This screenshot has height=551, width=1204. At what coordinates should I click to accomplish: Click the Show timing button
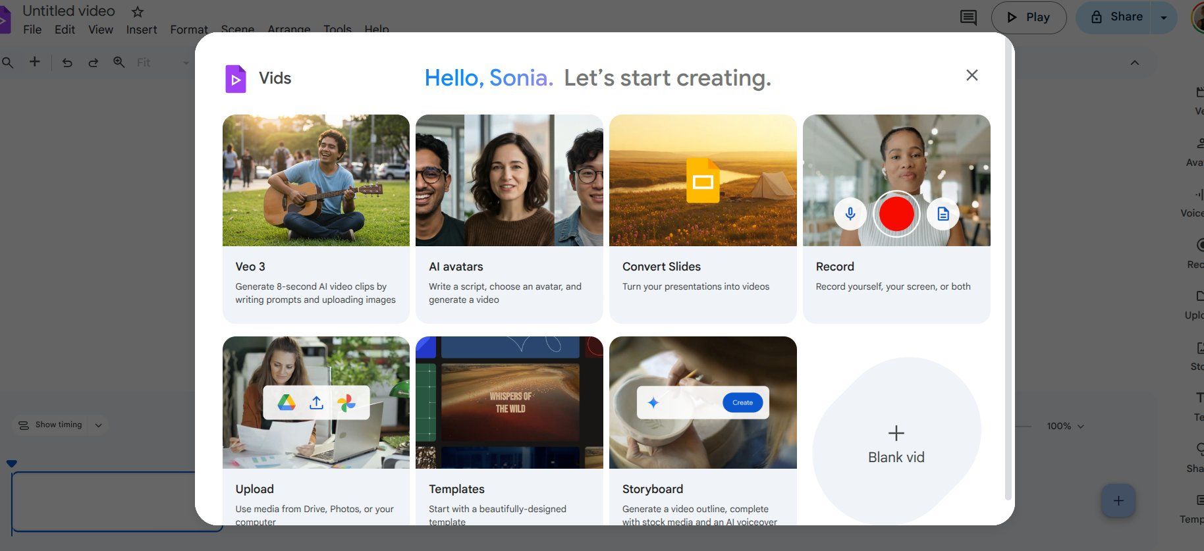click(x=51, y=425)
